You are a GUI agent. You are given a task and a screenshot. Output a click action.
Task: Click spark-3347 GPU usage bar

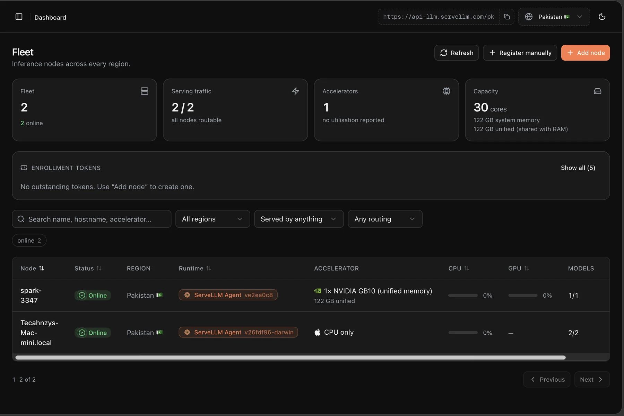click(x=523, y=295)
